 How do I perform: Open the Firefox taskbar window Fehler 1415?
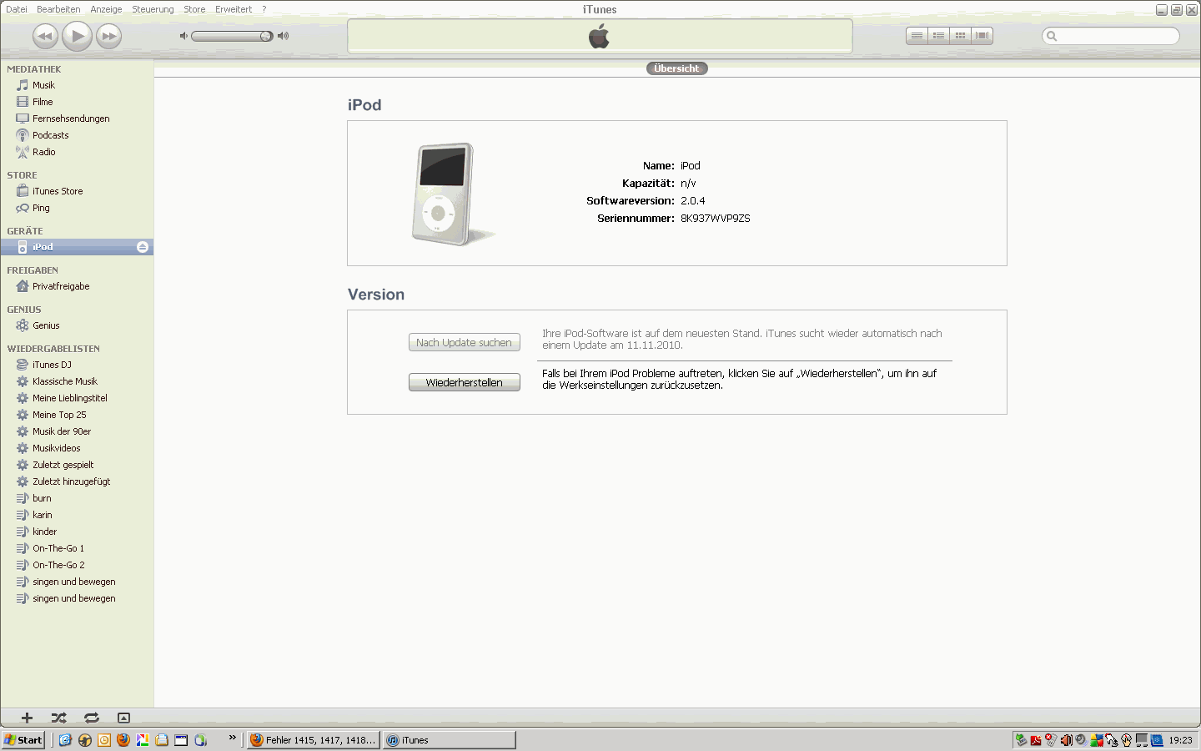pos(313,740)
